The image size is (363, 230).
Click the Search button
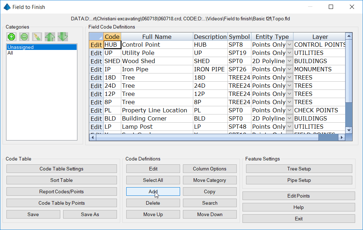click(x=210, y=203)
